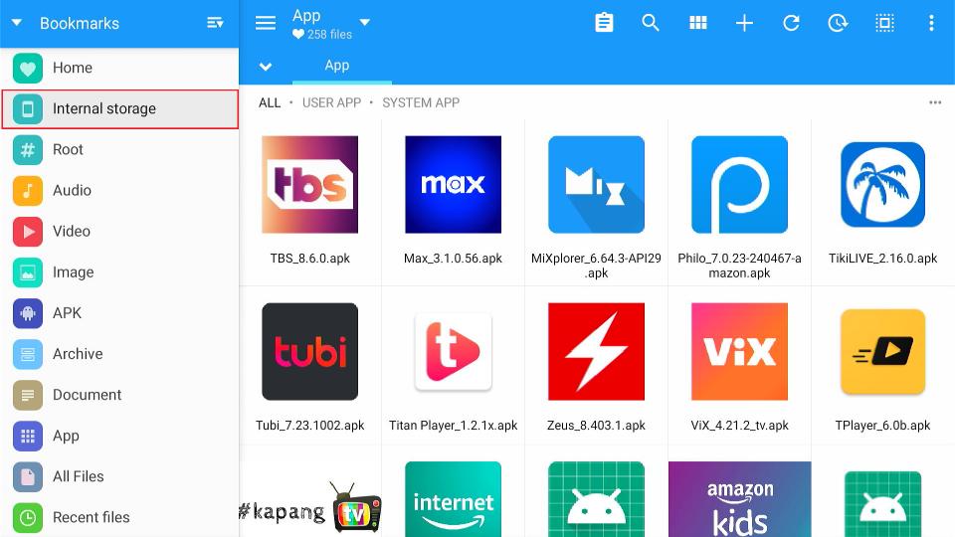Viewport: 955px width, 537px height.
Task: Open All Files bookmark
Action: 119,476
